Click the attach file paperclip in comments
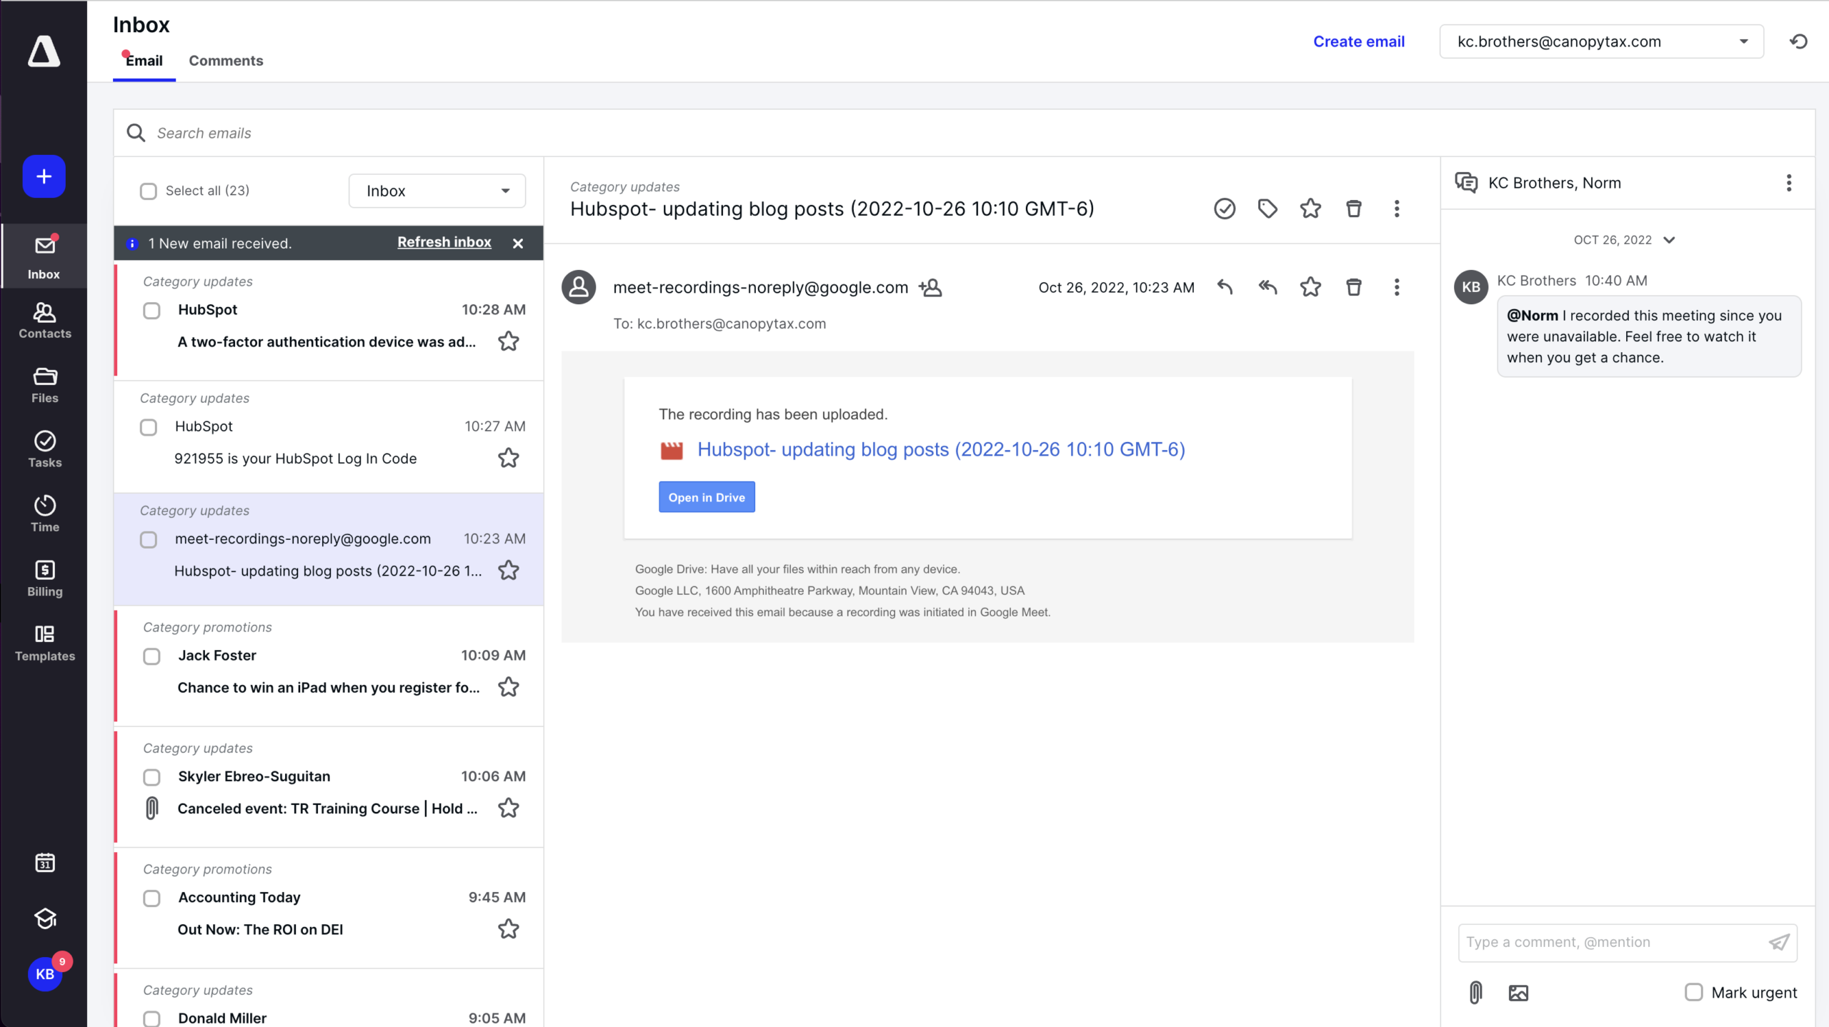This screenshot has width=1829, height=1027. 1475,992
